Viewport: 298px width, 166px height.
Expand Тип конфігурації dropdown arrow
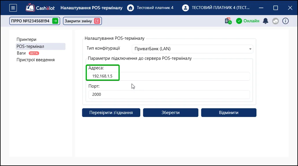click(250, 49)
